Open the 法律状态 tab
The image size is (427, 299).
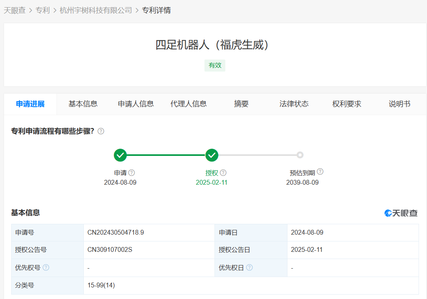point(294,104)
